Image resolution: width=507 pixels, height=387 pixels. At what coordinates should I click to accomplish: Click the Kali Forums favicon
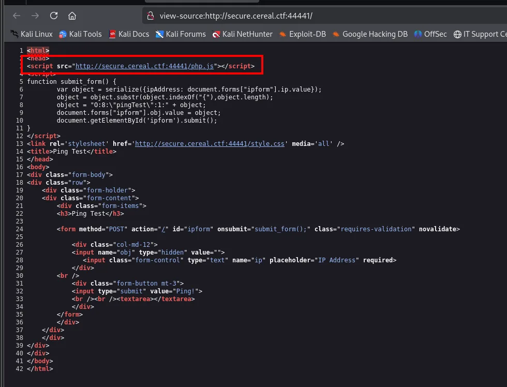pos(159,34)
